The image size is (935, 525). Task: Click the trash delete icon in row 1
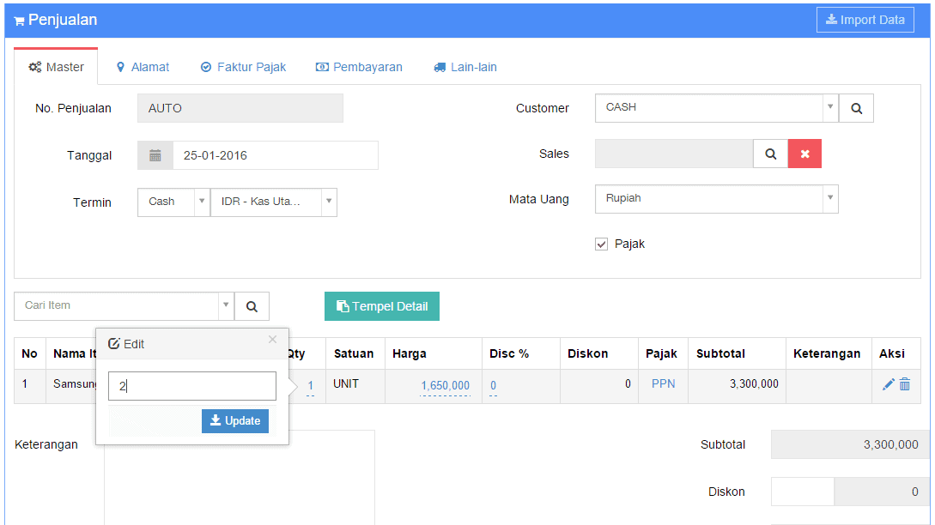(905, 384)
